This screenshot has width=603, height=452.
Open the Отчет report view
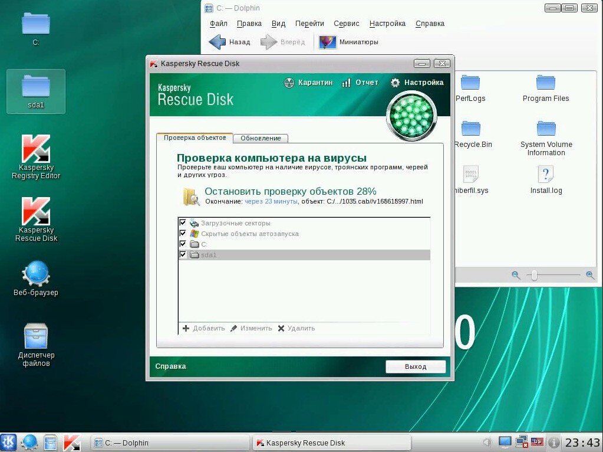pyautogui.click(x=360, y=83)
